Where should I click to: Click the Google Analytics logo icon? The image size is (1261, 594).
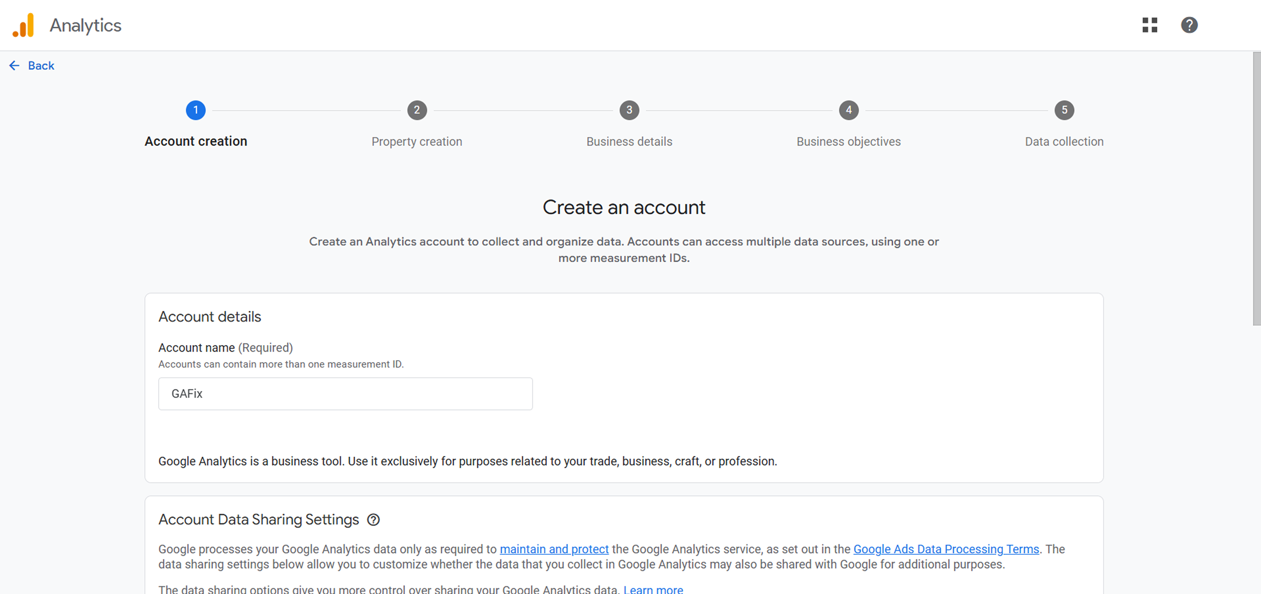(23, 25)
